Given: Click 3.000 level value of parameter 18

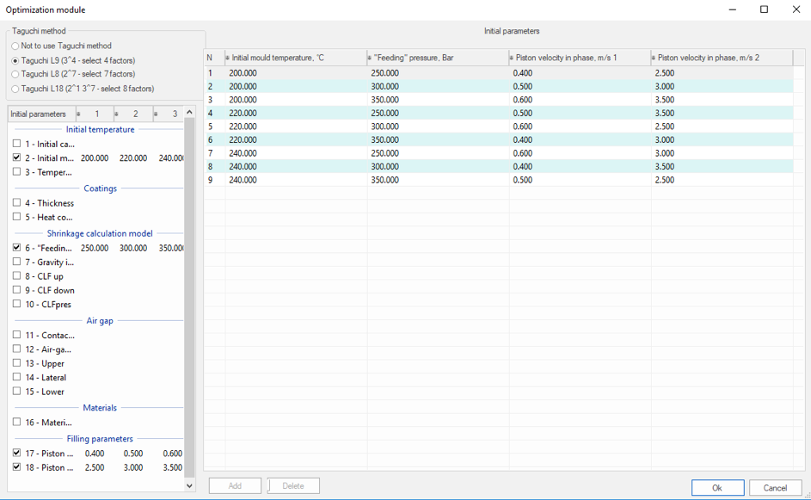Looking at the screenshot, I should [x=133, y=467].
